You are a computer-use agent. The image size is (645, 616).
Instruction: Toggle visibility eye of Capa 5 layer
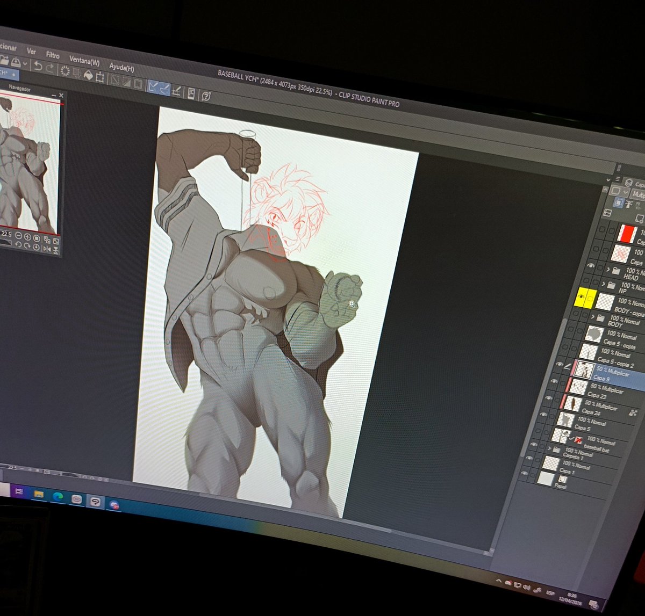click(x=543, y=414)
